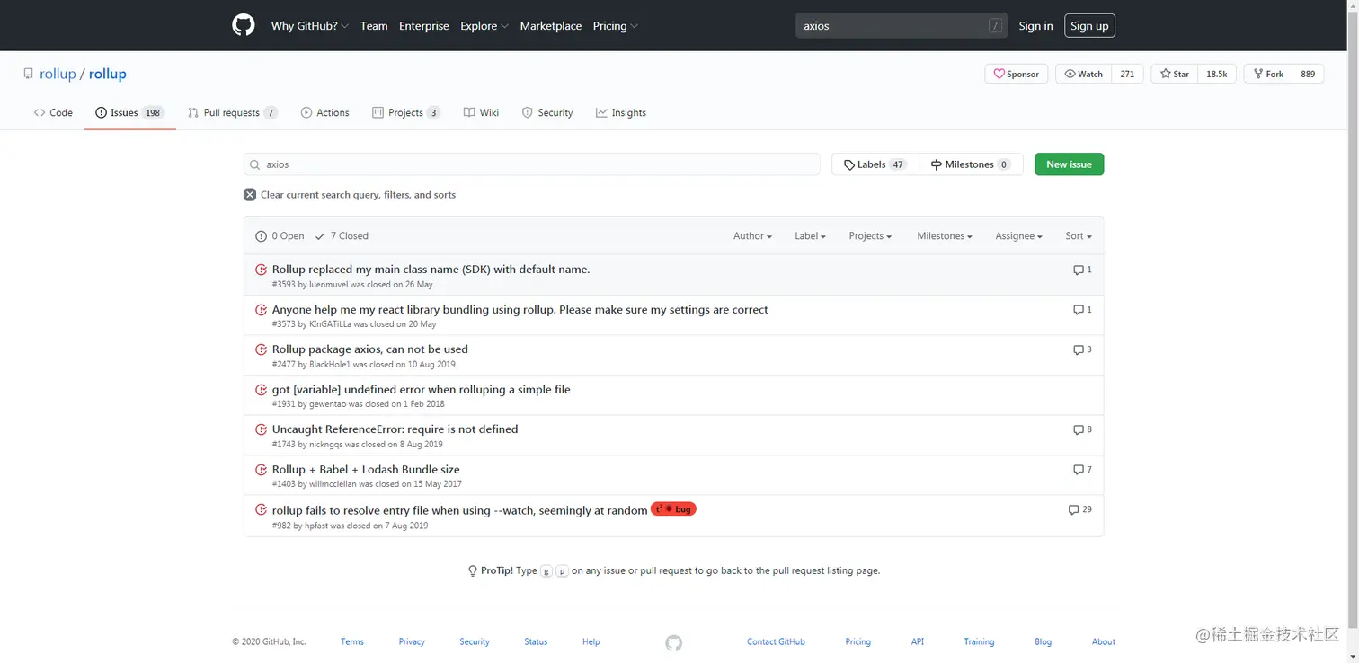The width and height of the screenshot is (1359, 663).
Task: Click the fork count 889
Action: pos(1308,74)
